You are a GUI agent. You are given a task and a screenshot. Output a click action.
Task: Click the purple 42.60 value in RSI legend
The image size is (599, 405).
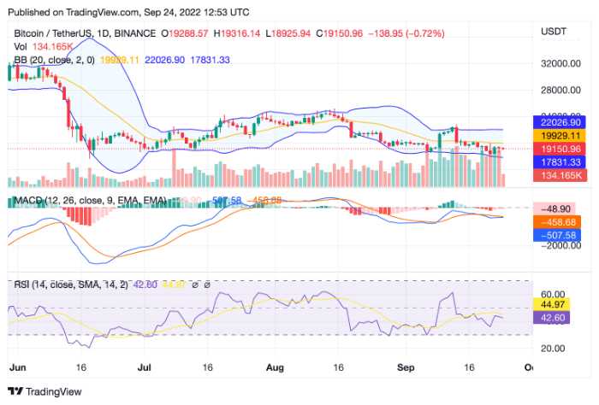145,285
